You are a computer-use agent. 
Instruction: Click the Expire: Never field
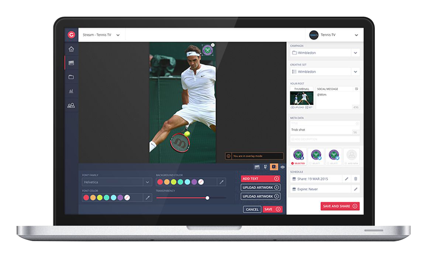[321, 189]
